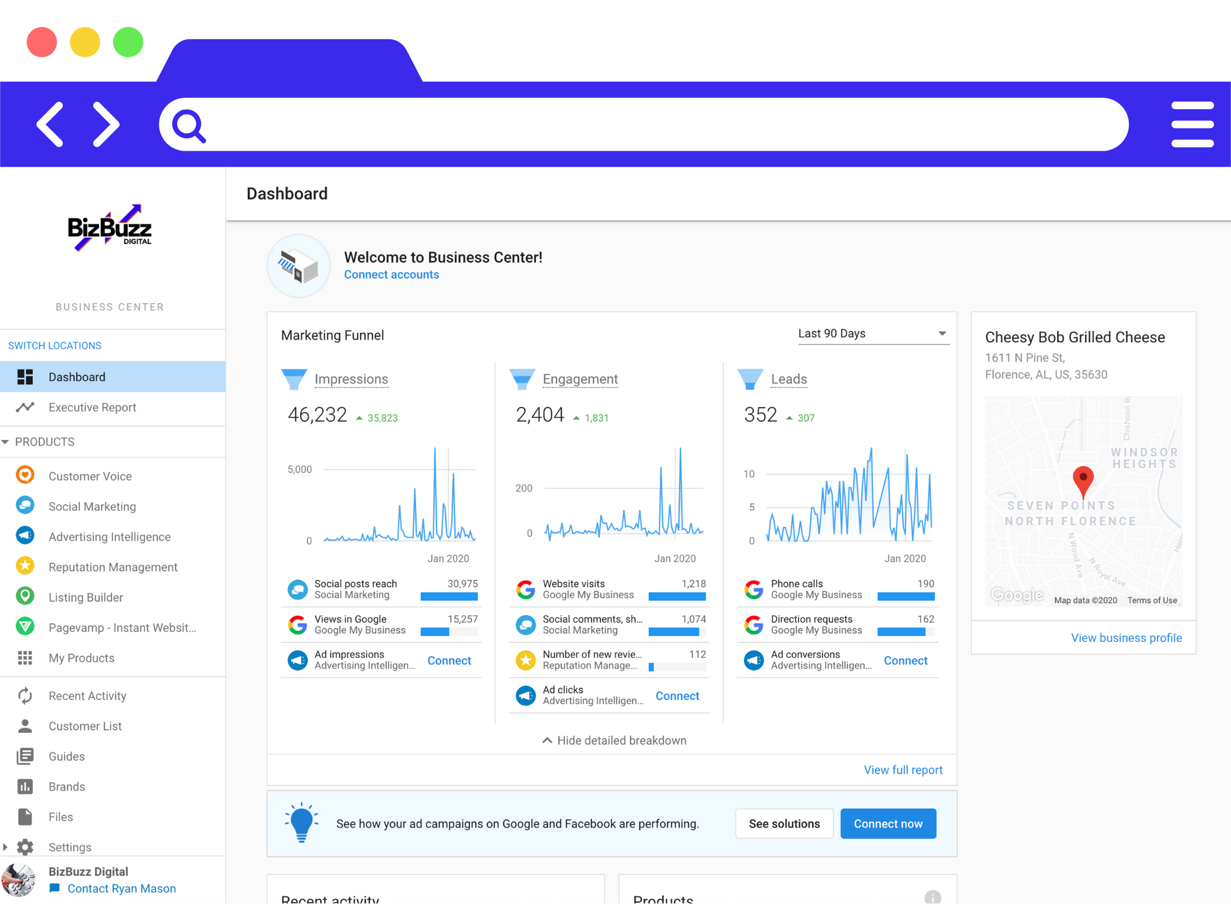
Task: Open the Last 90 Days dropdown
Action: (873, 334)
